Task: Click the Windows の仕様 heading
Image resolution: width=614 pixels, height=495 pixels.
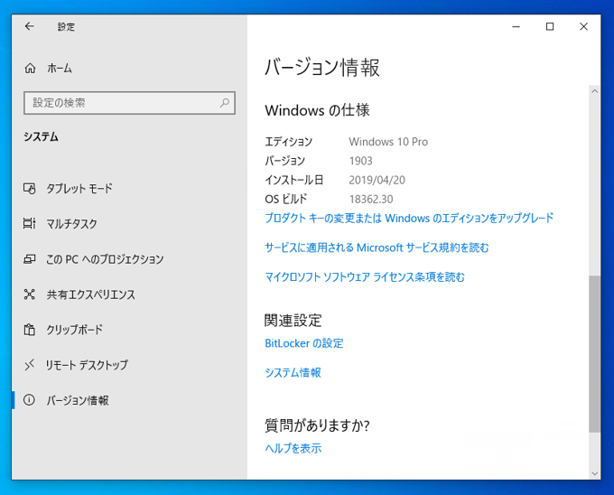Action: 317,110
